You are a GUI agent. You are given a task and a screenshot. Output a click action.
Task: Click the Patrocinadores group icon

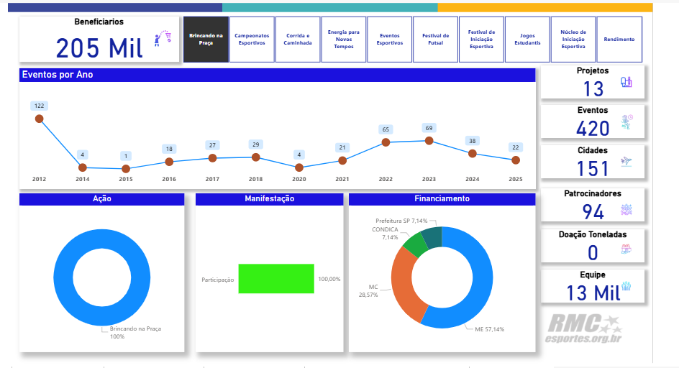[626, 210]
